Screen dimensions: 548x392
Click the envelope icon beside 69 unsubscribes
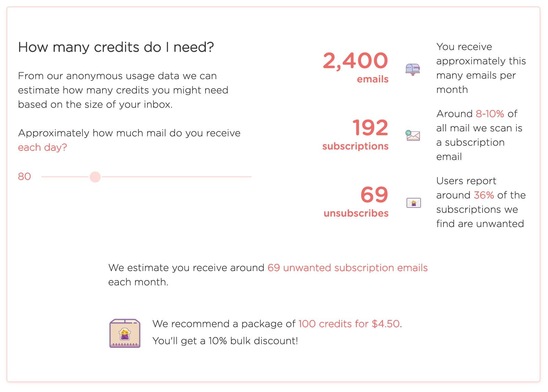pos(413,203)
